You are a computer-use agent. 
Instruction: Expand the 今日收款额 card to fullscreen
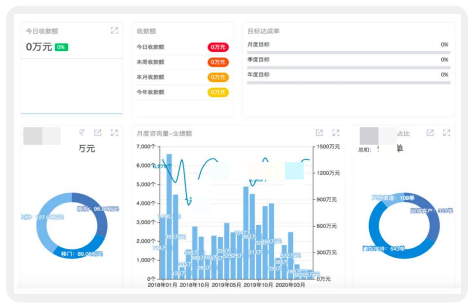[114, 30]
